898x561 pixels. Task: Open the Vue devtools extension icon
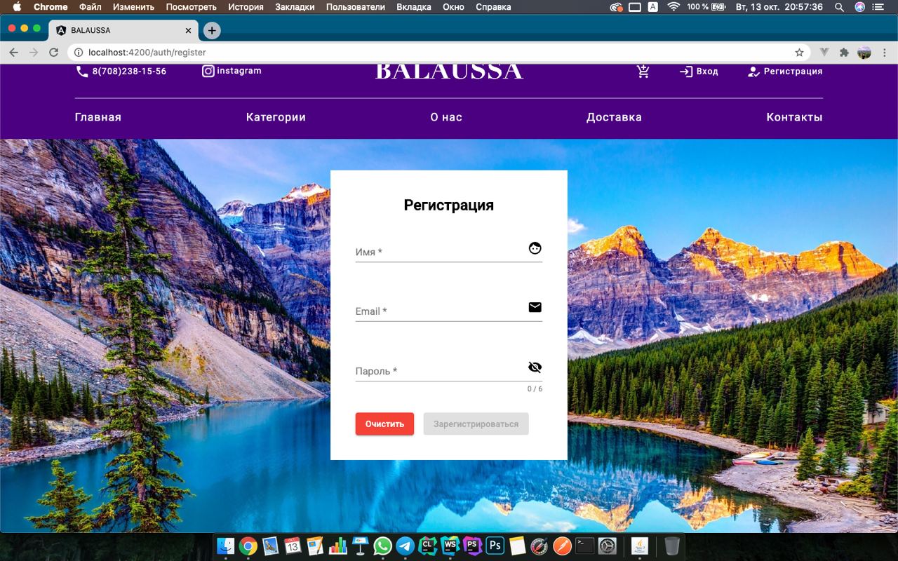tap(825, 53)
